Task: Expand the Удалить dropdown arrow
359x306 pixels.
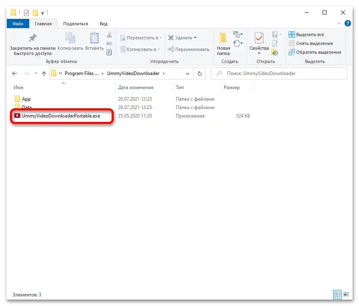Action: coord(195,38)
